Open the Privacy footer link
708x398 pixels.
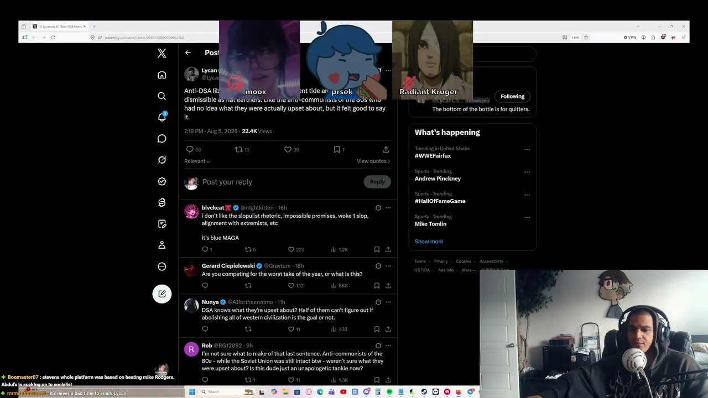pyautogui.click(x=441, y=261)
